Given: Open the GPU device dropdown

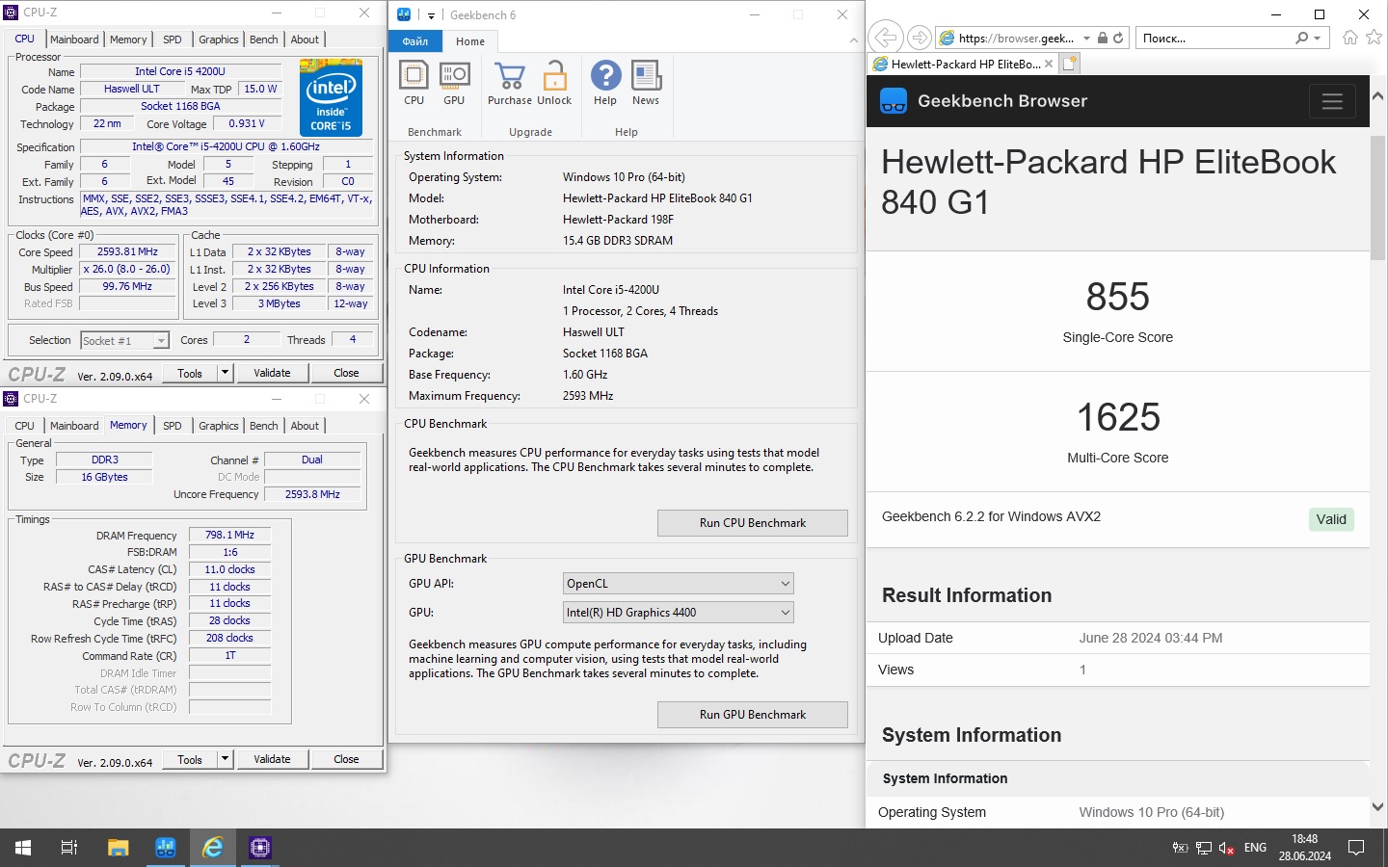Looking at the screenshot, I should click(679, 612).
